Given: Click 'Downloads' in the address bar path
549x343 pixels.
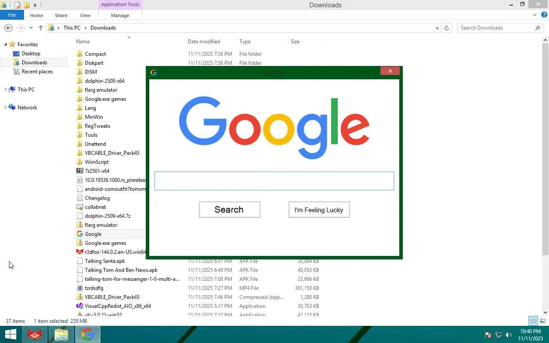Looking at the screenshot, I should (x=103, y=28).
